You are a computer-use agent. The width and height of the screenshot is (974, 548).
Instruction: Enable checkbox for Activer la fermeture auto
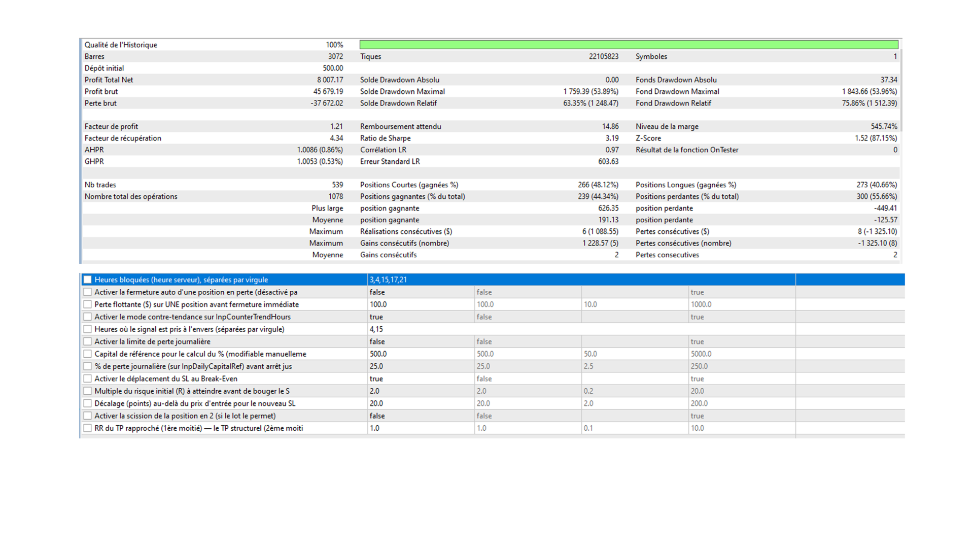click(x=88, y=292)
